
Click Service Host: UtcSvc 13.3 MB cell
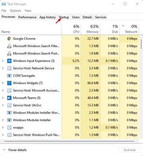[x=91, y=105]
